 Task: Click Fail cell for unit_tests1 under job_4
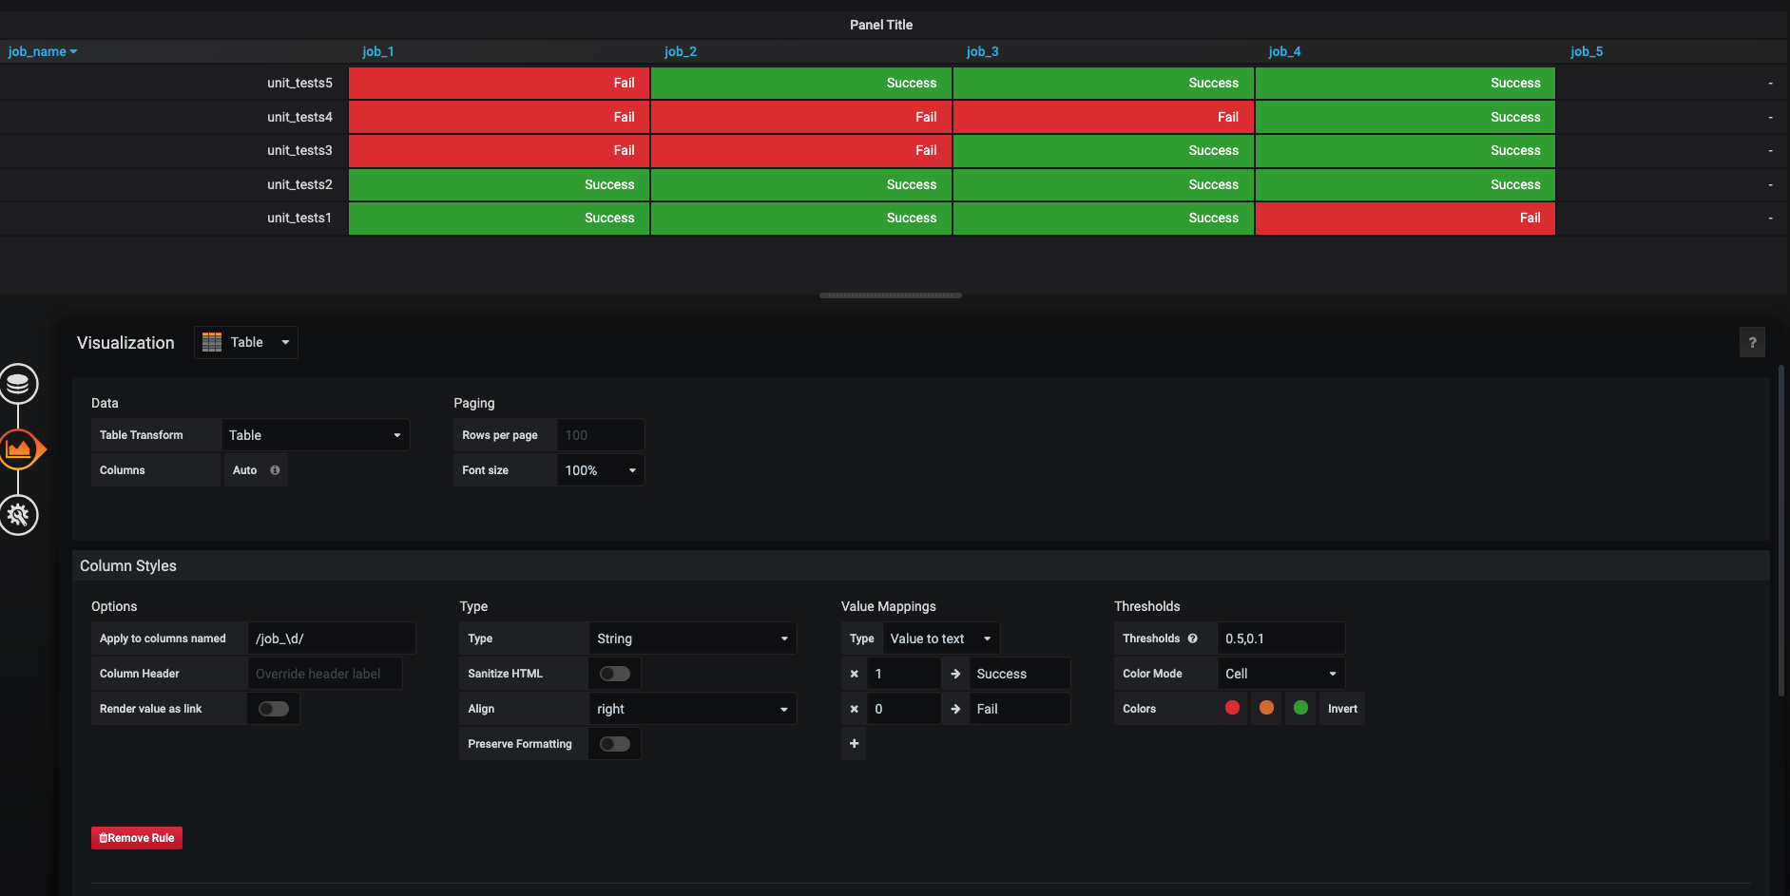tap(1405, 218)
